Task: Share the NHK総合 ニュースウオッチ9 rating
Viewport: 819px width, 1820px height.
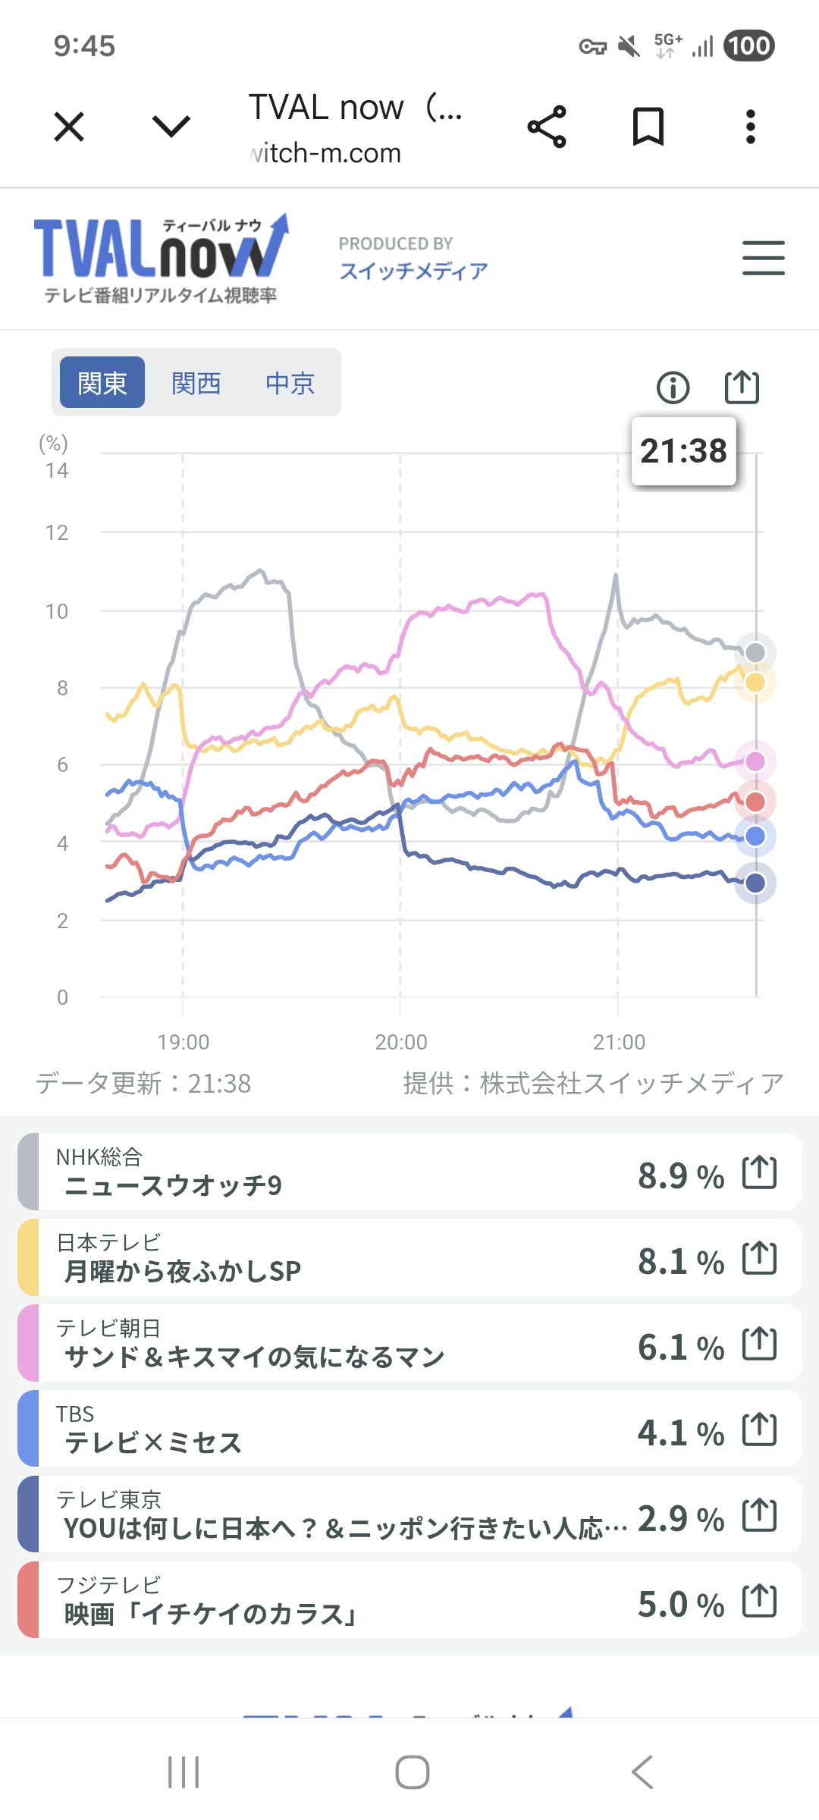Action: point(759,1172)
